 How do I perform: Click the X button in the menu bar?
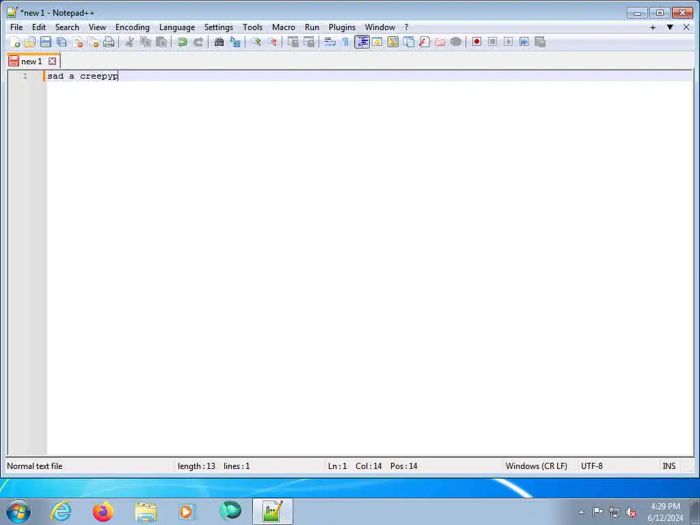(x=686, y=27)
